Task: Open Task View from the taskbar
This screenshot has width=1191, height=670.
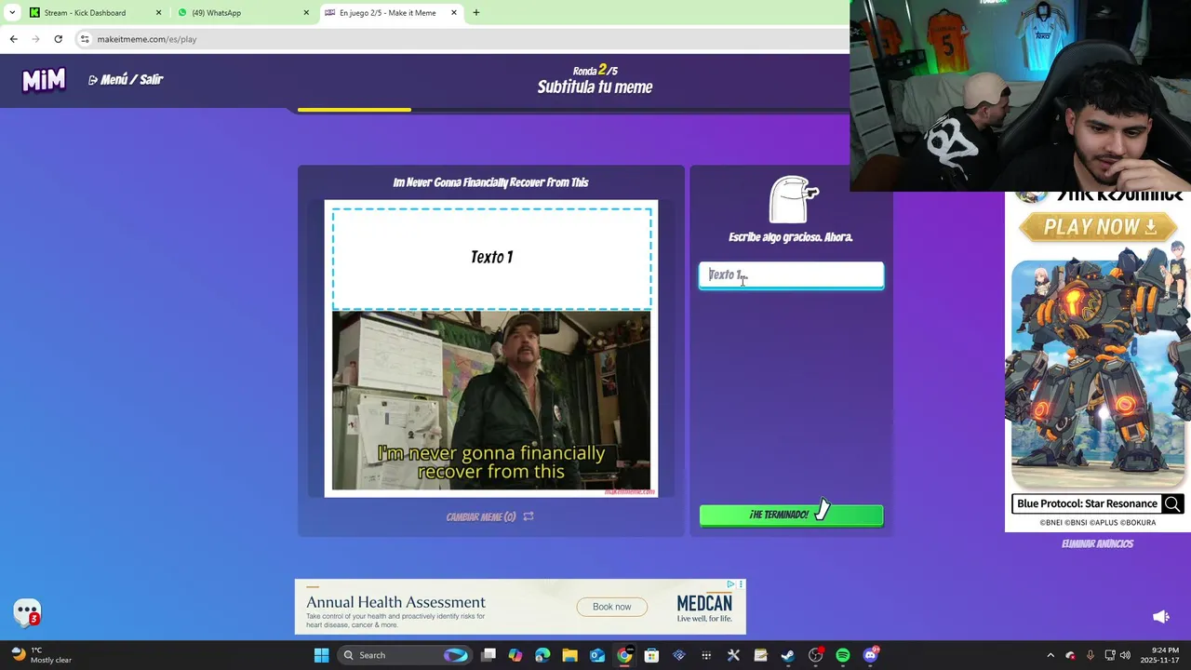Action: 488,655
